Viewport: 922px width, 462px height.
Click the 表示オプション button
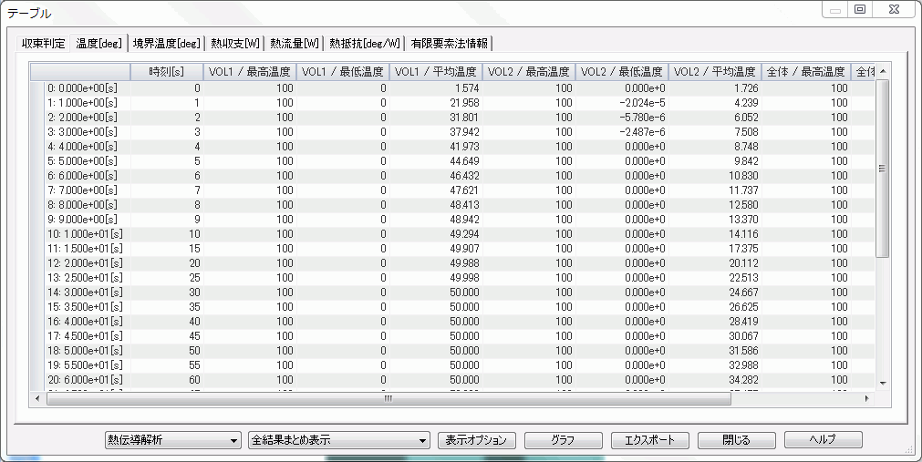477,440
